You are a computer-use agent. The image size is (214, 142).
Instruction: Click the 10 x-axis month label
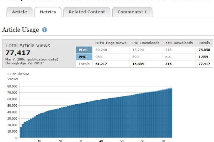pos(39,141)
